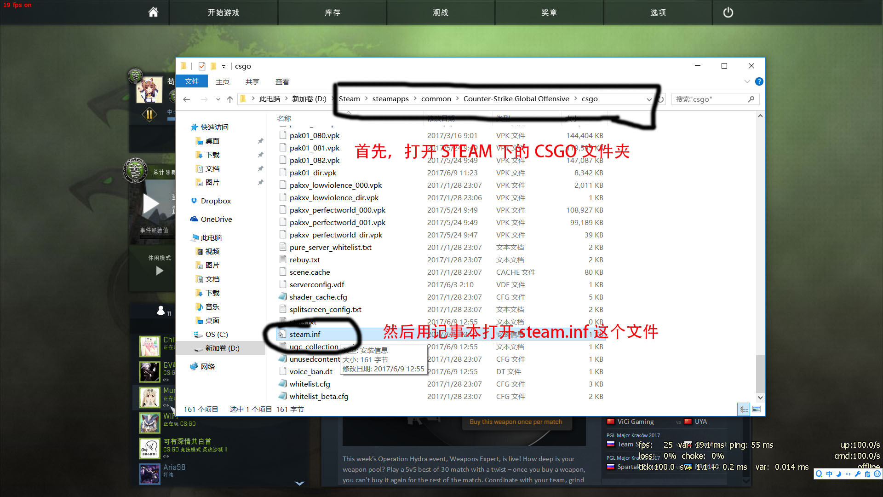The image size is (883, 497).
Task: Click the whitelist.cfg file icon
Action: click(283, 384)
